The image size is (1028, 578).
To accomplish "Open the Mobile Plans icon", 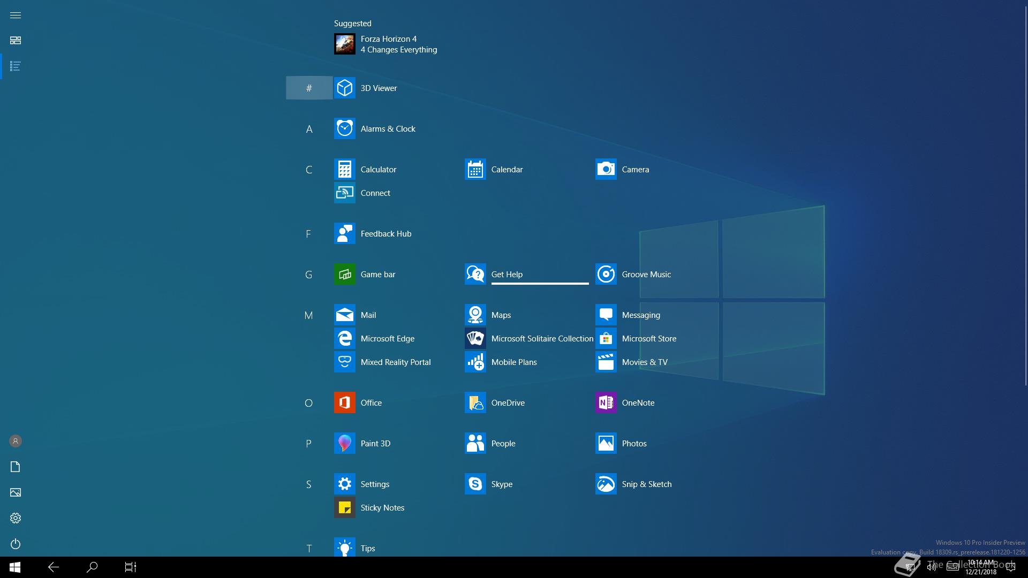I will pos(475,362).
